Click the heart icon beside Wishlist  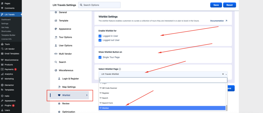[x=59, y=95]
